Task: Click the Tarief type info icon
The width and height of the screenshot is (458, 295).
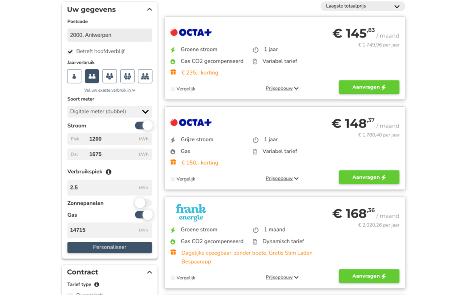Action: point(97,284)
